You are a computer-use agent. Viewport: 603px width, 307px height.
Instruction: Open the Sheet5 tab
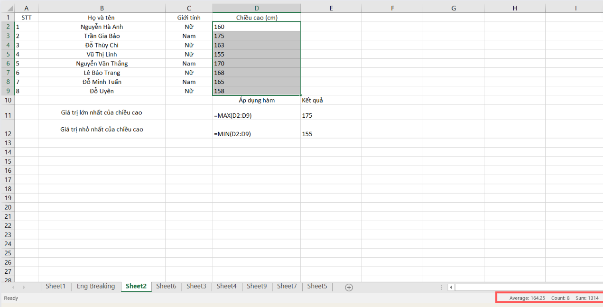[x=317, y=286]
